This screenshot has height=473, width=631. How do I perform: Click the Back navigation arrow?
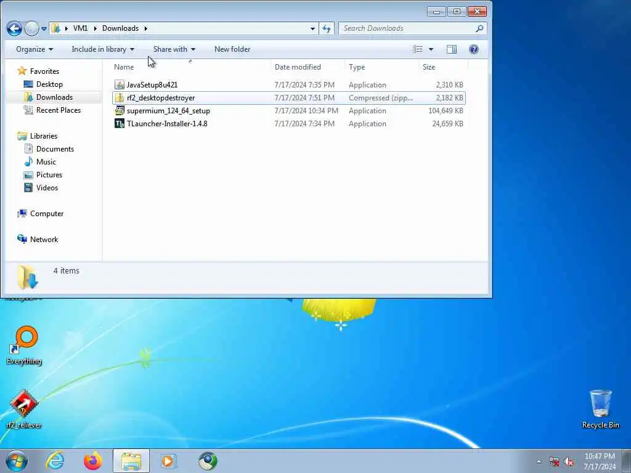tap(15, 28)
